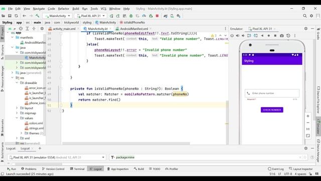Switch to AndroidManifest.xml editor tab
This screenshot has width=321, height=181.
coord(134,29)
